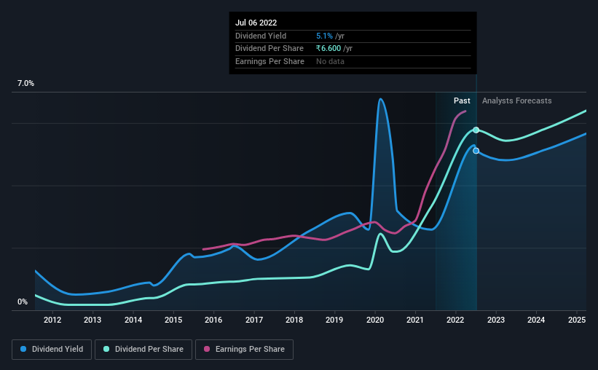Viewport: 598px width, 370px height.
Task: Click the blue data point marker on chart
Action: [476, 151]
